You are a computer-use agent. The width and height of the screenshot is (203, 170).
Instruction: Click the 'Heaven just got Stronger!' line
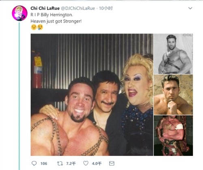56,21
